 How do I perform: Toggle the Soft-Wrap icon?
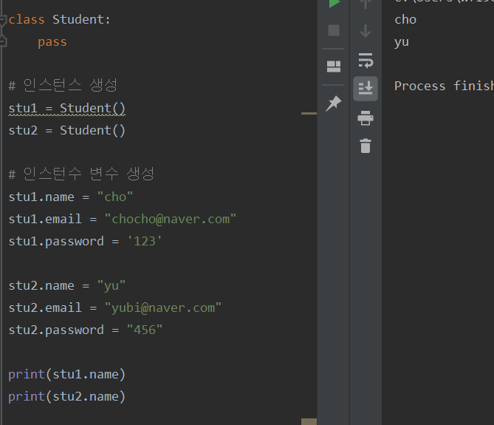(366, 60)
